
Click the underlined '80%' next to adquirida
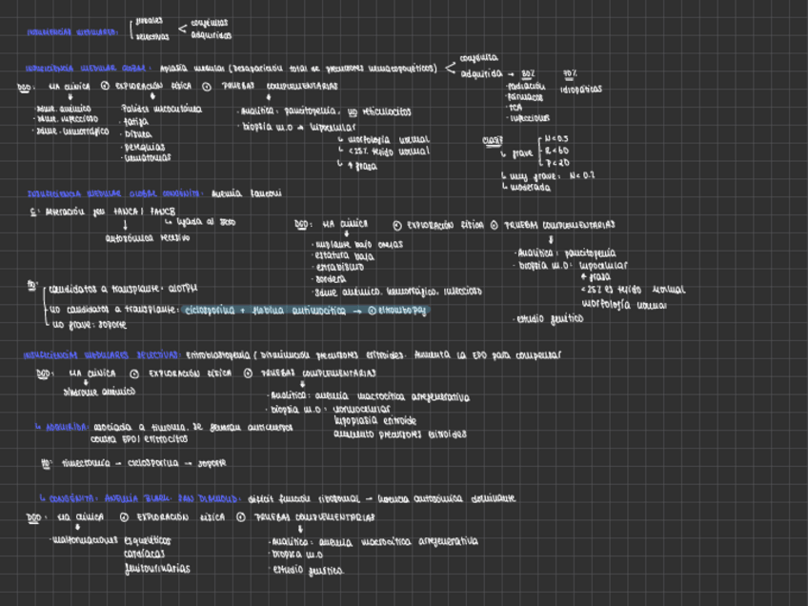tap(528, 74)
